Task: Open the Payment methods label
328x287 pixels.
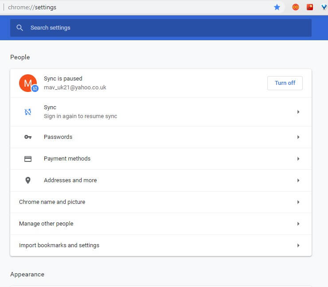Action: (x=67, y=159)
